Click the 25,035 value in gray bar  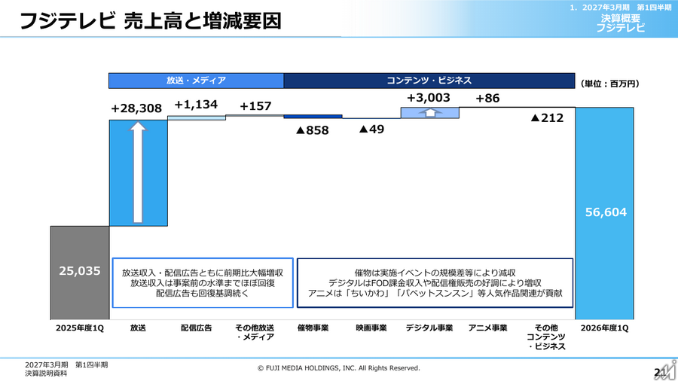coord(80,270)
